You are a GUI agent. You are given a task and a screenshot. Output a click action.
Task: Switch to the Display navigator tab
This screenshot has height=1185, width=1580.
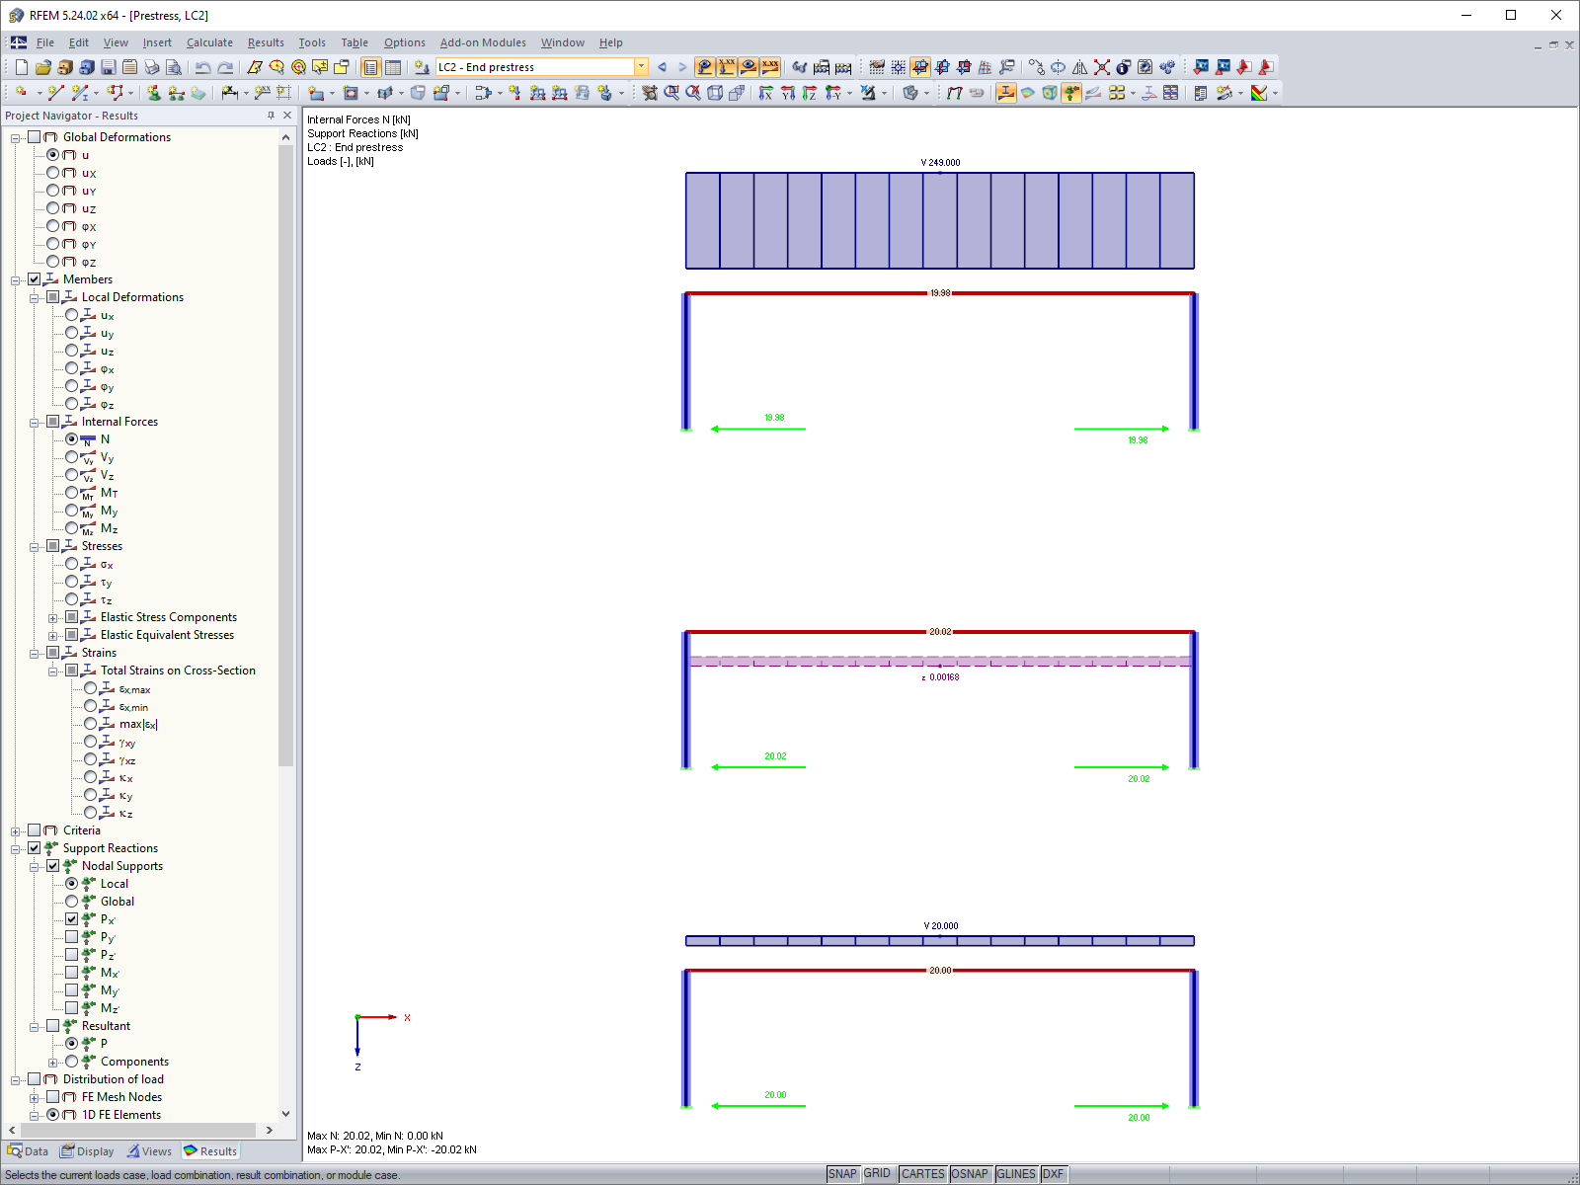(87, 1151)
